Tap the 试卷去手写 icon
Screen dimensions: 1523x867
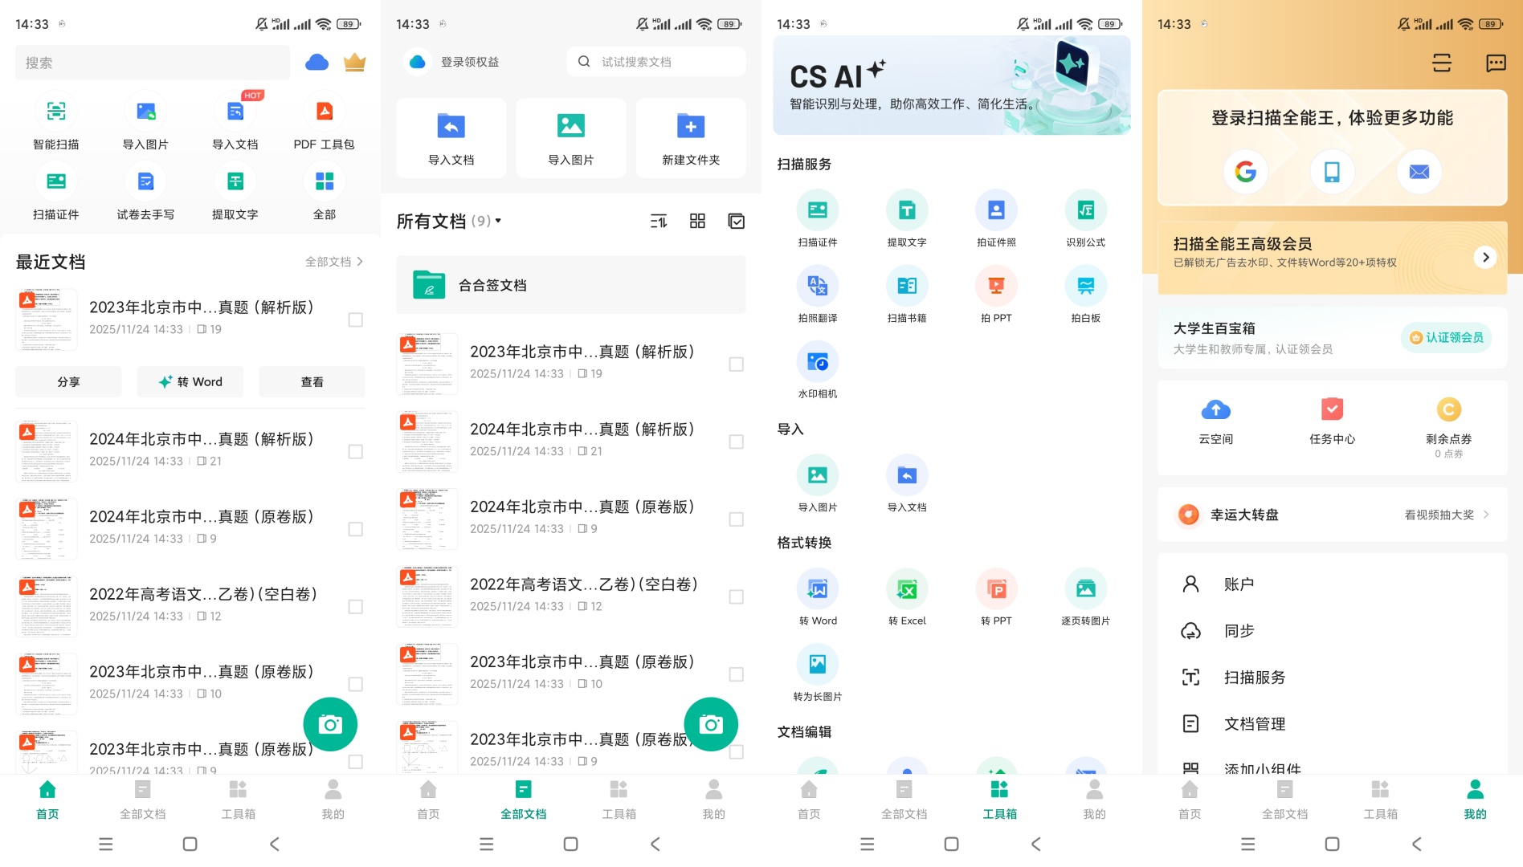click(x=145, y=182)
